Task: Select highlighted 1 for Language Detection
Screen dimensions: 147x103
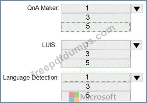Action: point(96,77)
